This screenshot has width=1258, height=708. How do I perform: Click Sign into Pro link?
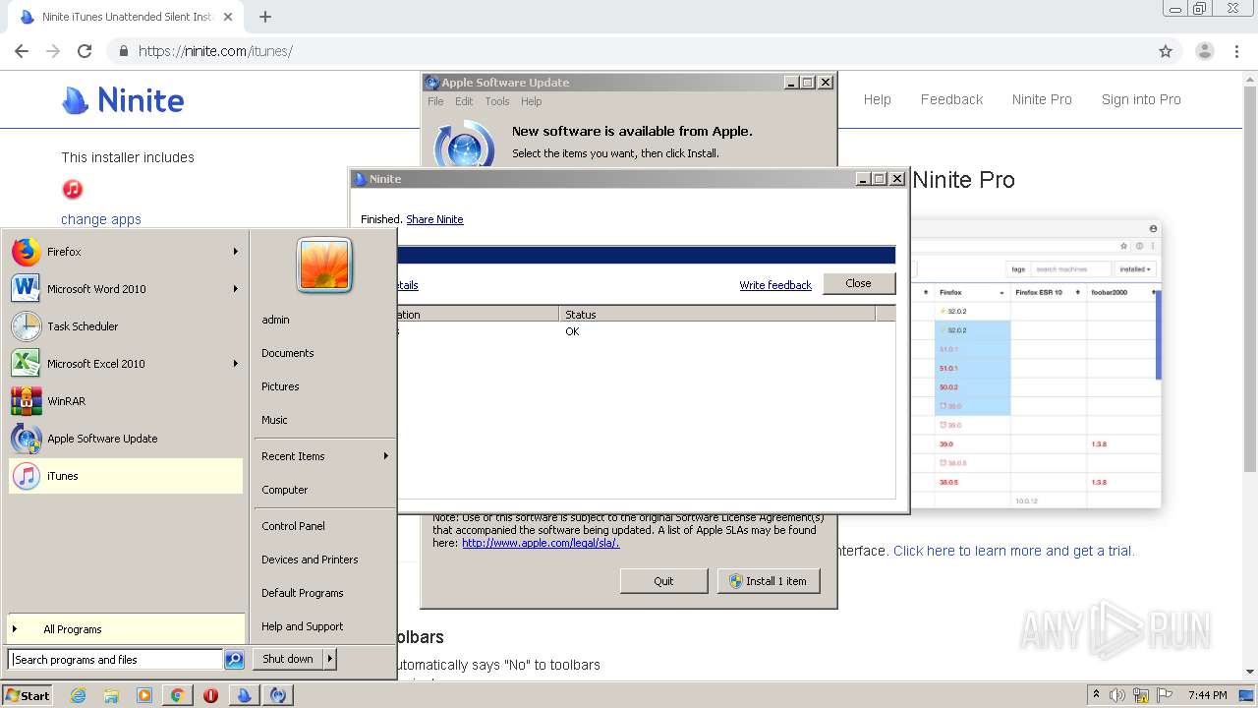(x=1141, y=99)
